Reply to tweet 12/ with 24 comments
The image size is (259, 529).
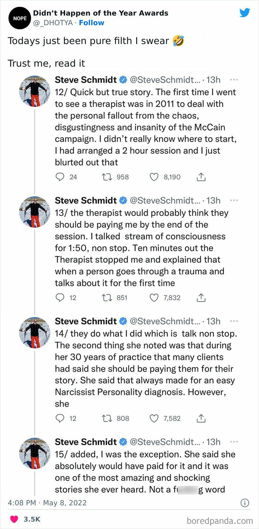coord(60,177)
